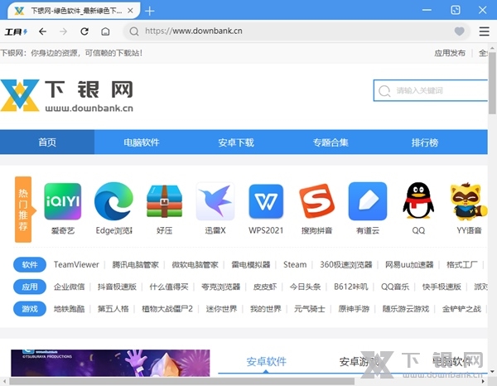Open the 搜狗拼音 app icon
497x386 pixels.
tap(316, 201)
